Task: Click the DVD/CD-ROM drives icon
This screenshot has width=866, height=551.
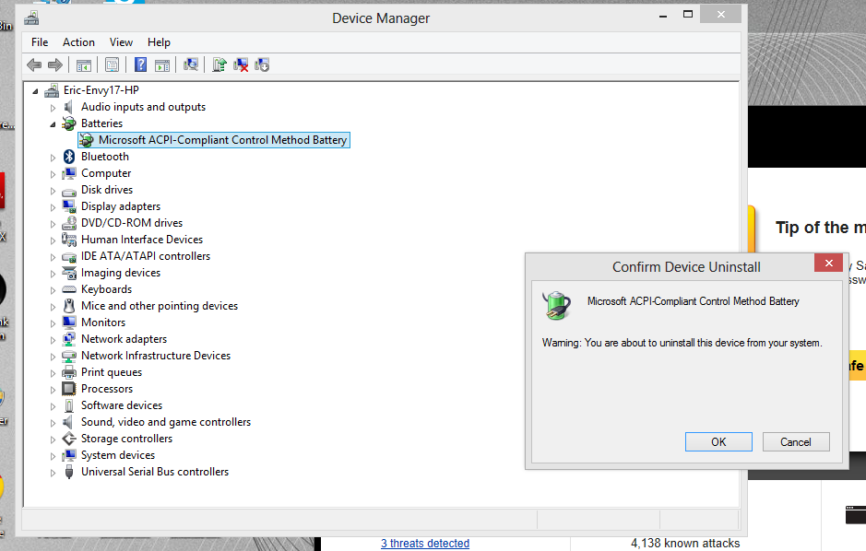Action: (69, 223)
